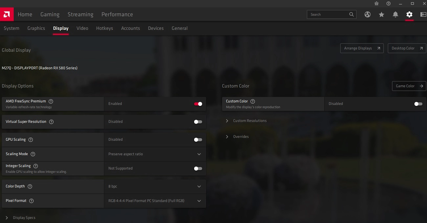This screenshot has height=223, width=427.
Task: Show help for Virtual Super Resolution
Action: (x=51, y=122)
